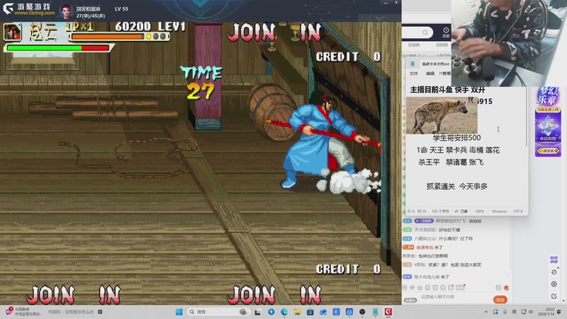
Task: Click the blue circular arrow app on taskbar
Action: [x=271, y=312]
